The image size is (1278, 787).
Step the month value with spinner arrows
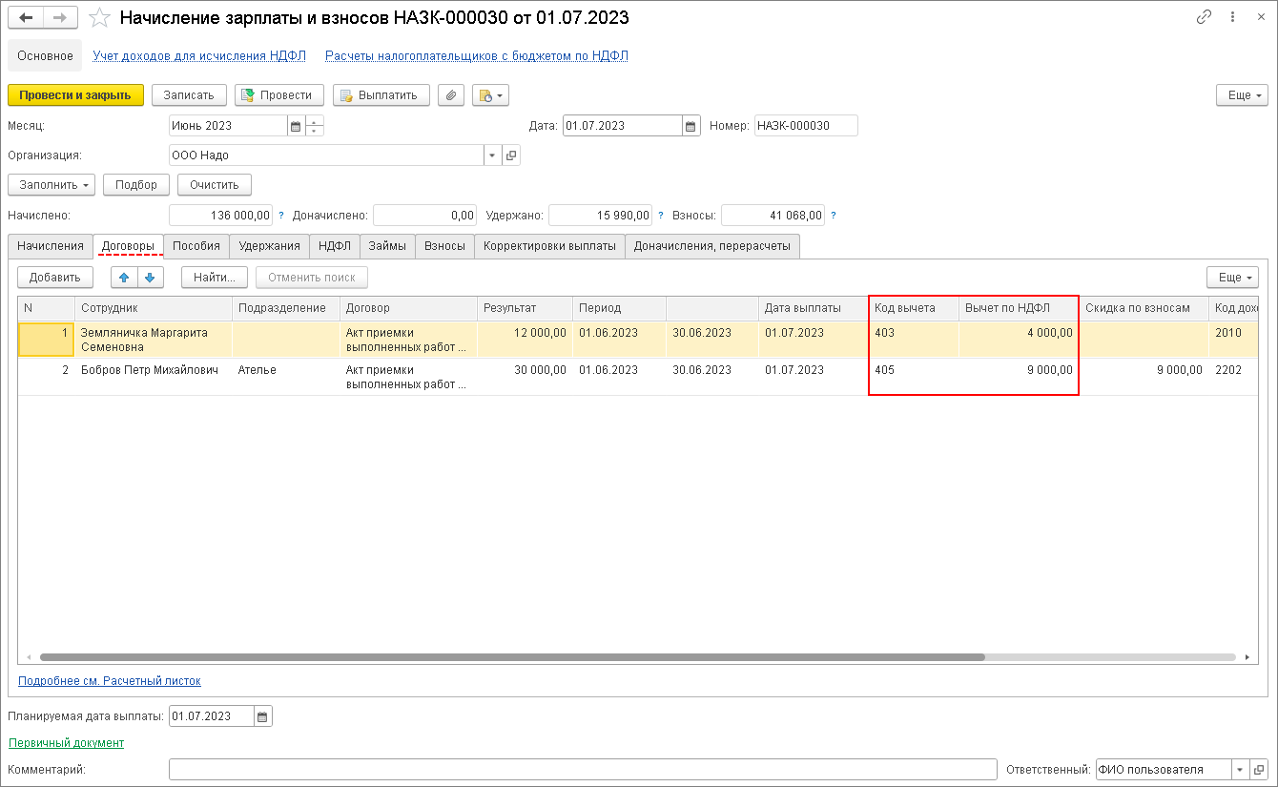(x=314, y=126)
